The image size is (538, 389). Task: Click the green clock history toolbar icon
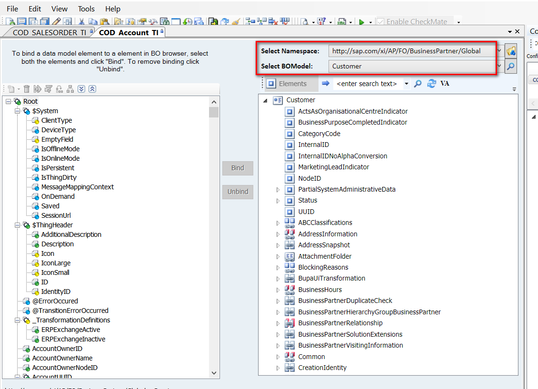[x=187, y=21]
